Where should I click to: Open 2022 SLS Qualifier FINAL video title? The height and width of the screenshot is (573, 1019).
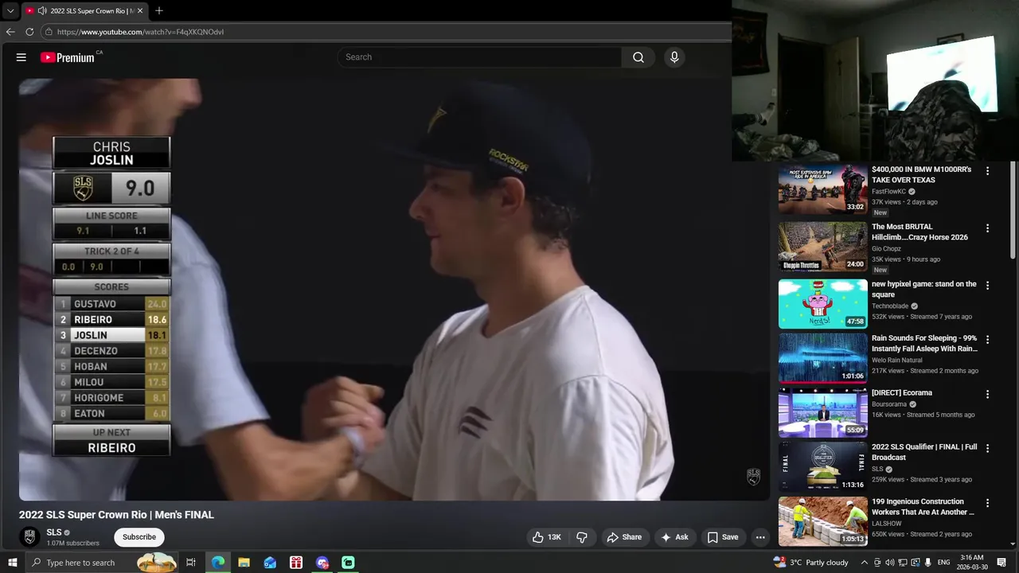(x=924, y=452)
